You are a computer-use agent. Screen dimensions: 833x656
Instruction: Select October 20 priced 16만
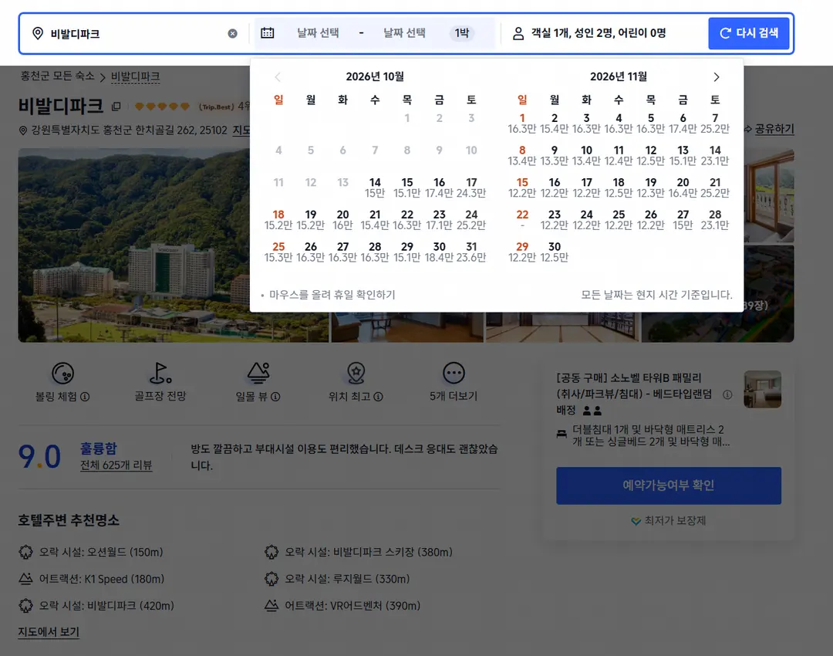pyautogui.click(x=342, y=219)
